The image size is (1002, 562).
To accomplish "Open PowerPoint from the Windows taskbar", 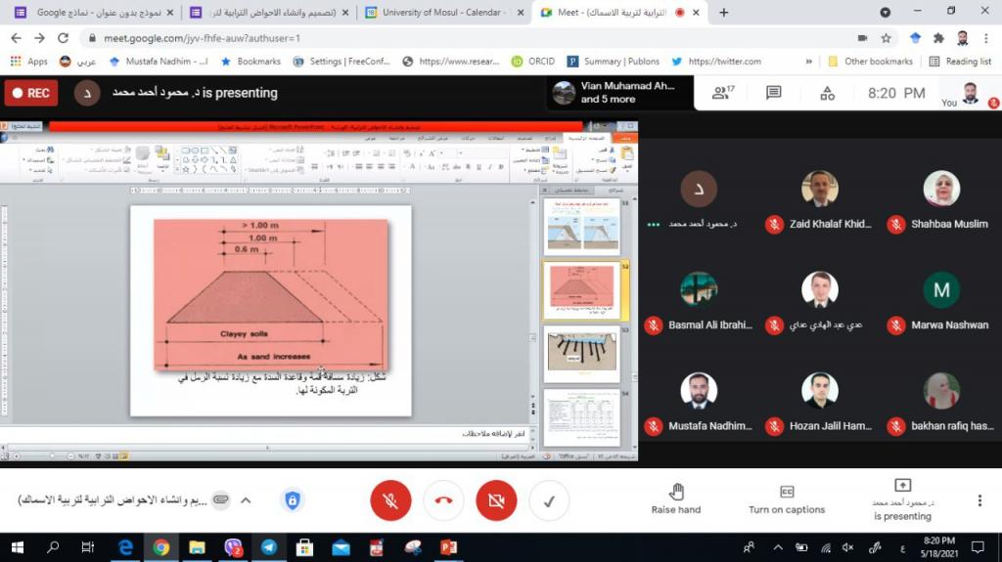I will 449,547.
